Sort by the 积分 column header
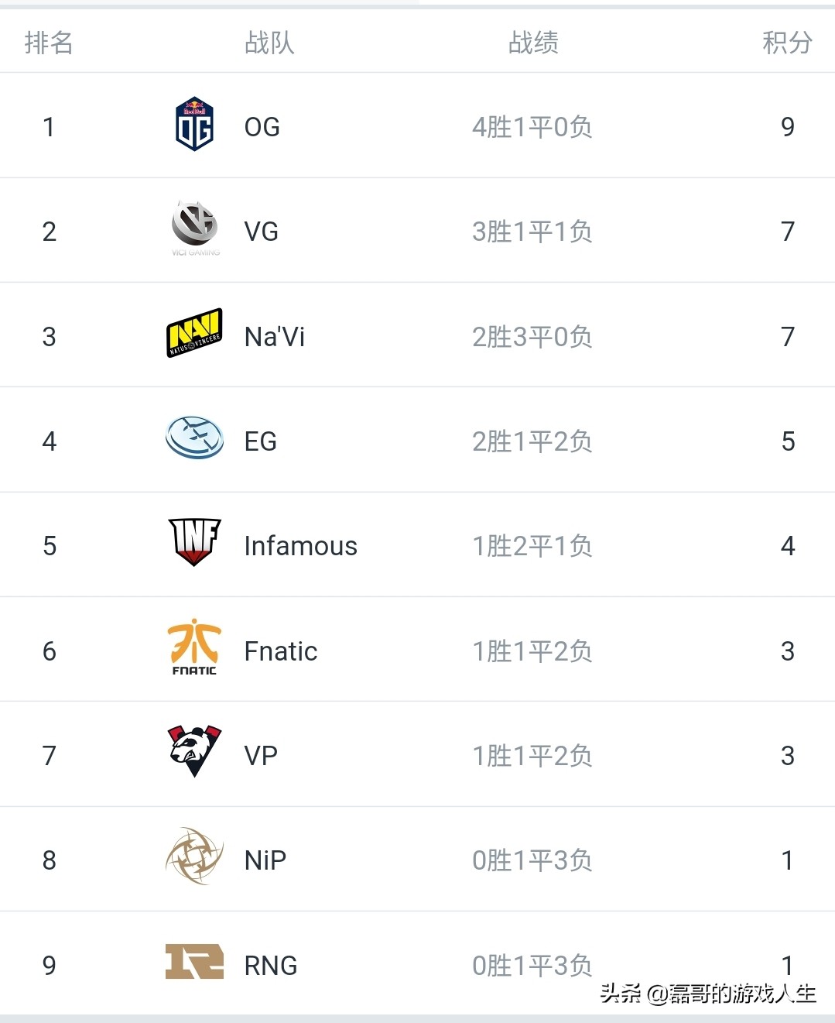This screenshot has height=1023, width=835. (x=787, y=43)
